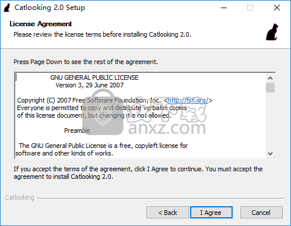Image resolution: width=291 pixels, height=226 pixels.
Task: Click the license text scrollbar thumb
Action: (x=270, y=88)
